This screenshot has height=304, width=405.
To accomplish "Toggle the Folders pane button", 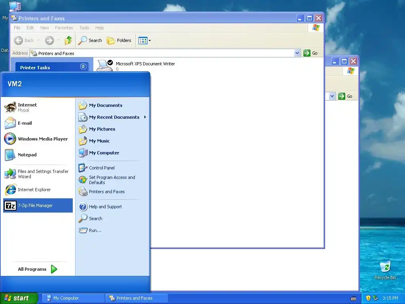I will point(119,40).
